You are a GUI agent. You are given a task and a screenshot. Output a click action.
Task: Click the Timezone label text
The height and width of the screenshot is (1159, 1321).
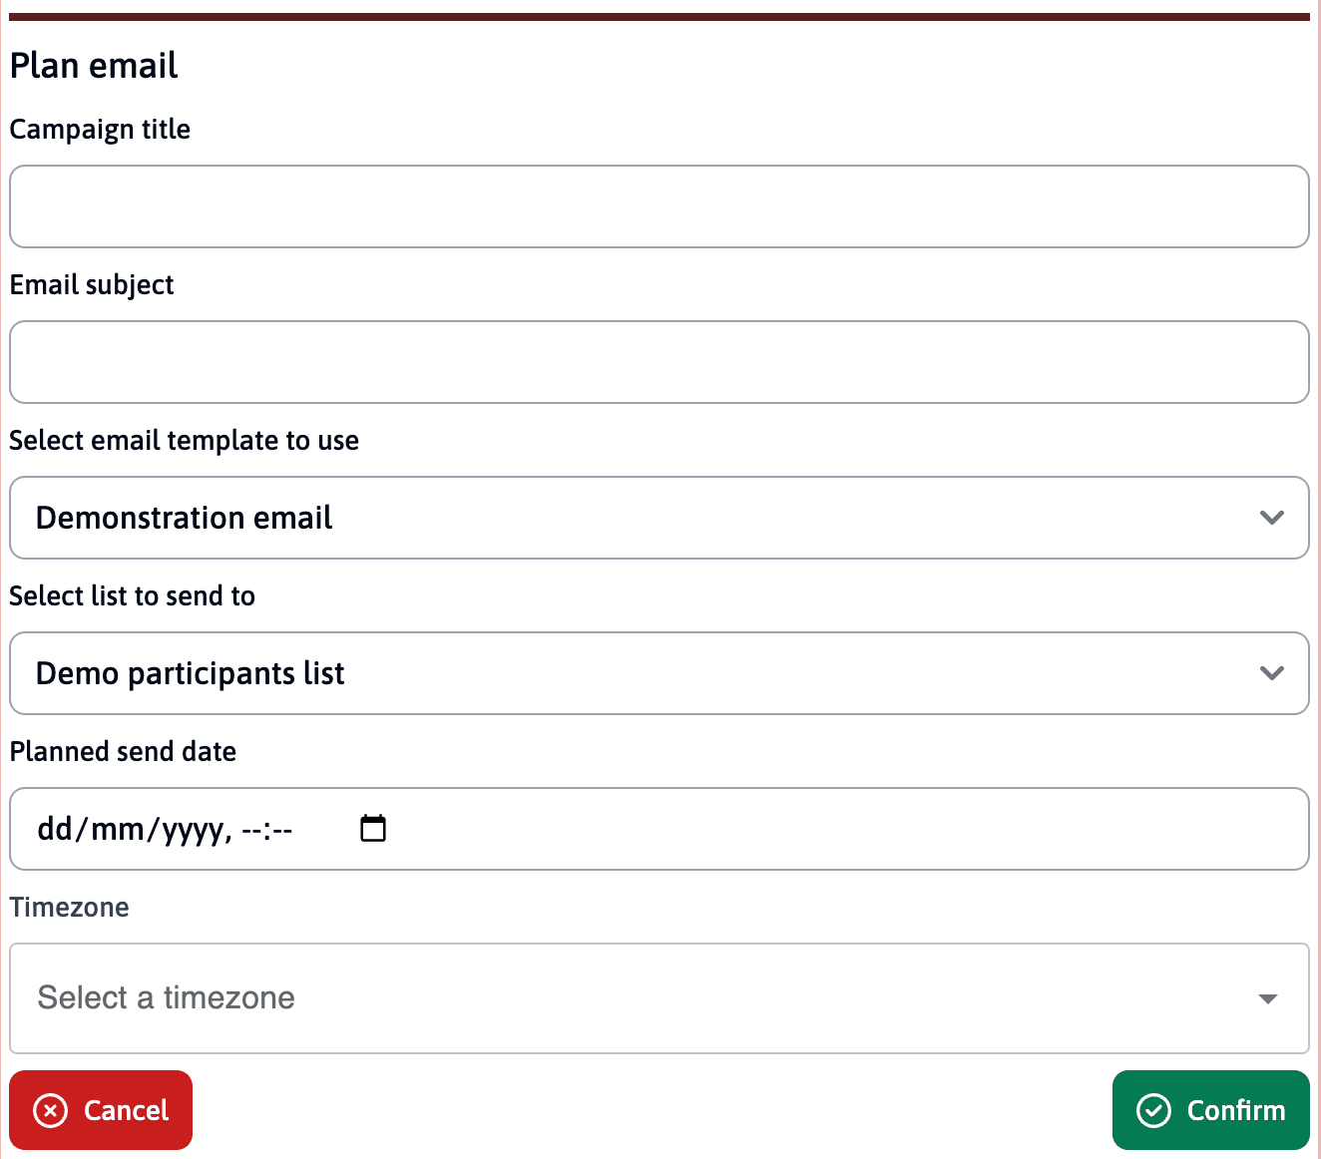[70, 908]
